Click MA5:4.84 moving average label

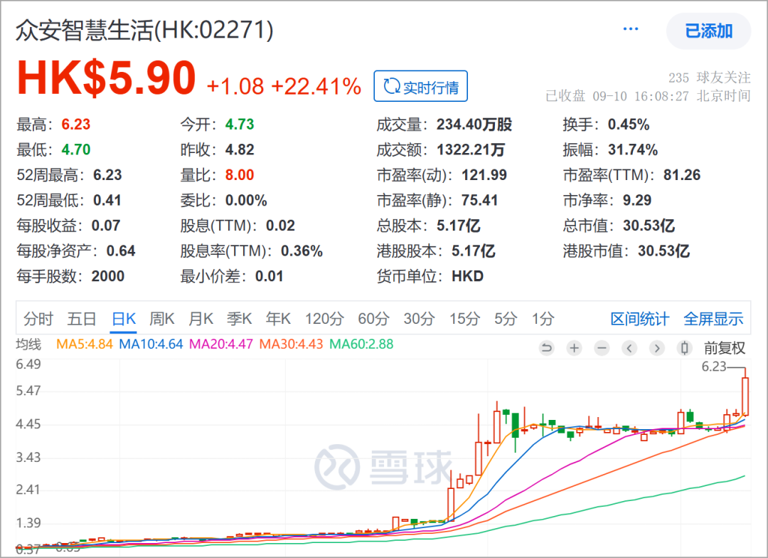tap(85, 344)
